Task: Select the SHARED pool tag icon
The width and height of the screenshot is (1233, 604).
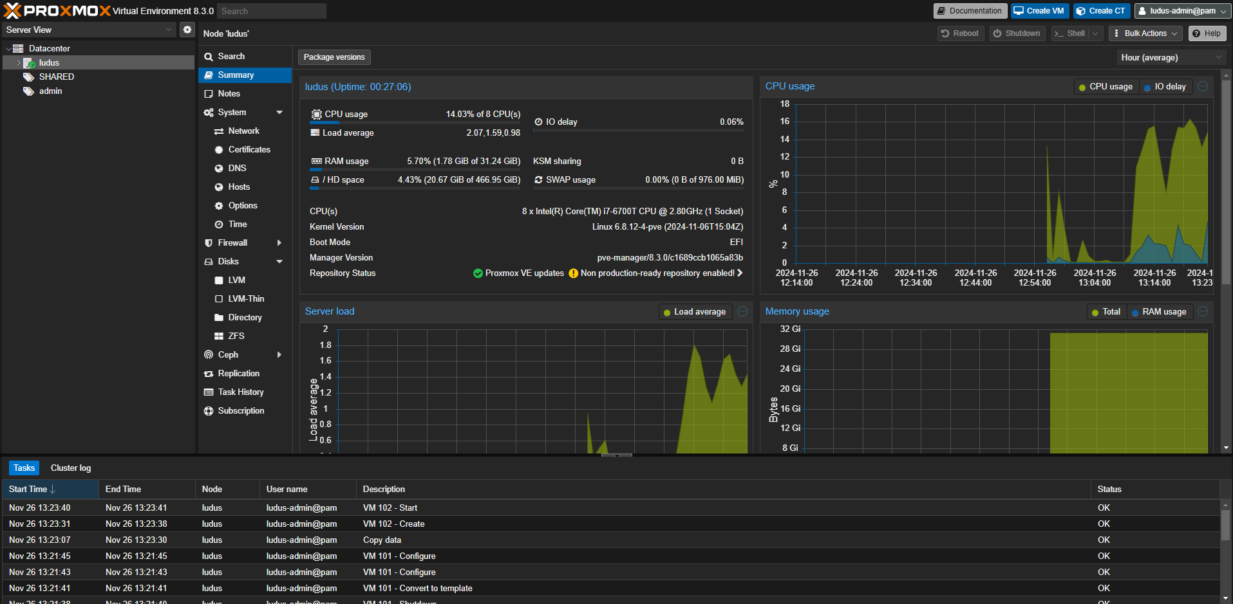Action: coord(28,77)
